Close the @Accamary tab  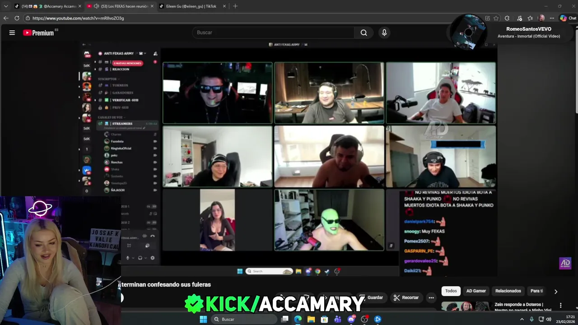80,6
